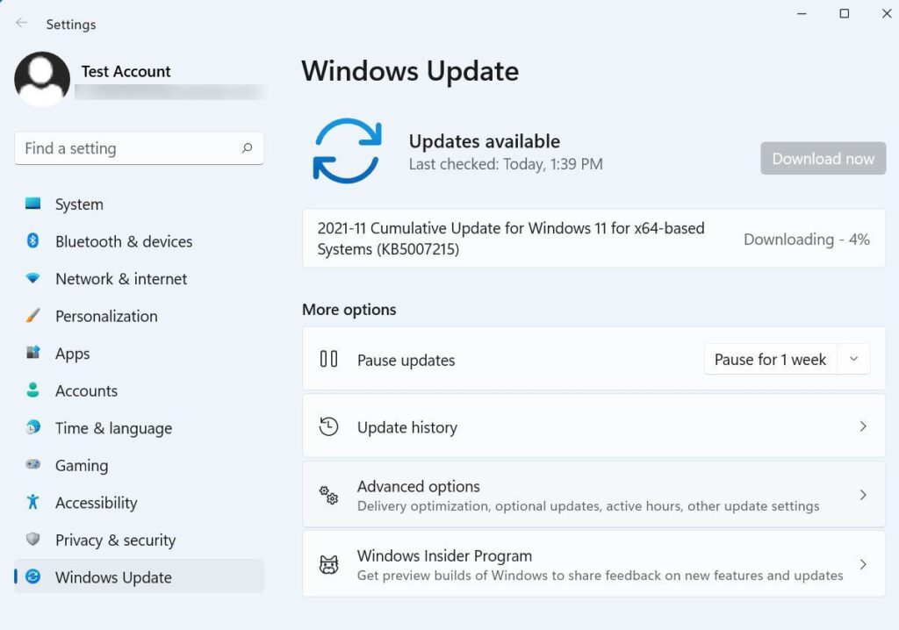
Task: Maximize the Settings window
Action: coord(844,13)
